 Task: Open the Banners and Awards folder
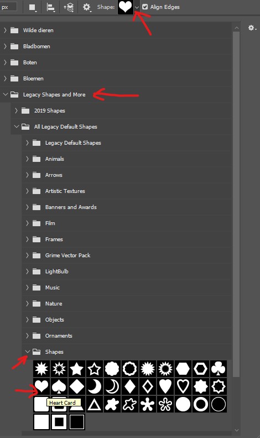(71, 207)
